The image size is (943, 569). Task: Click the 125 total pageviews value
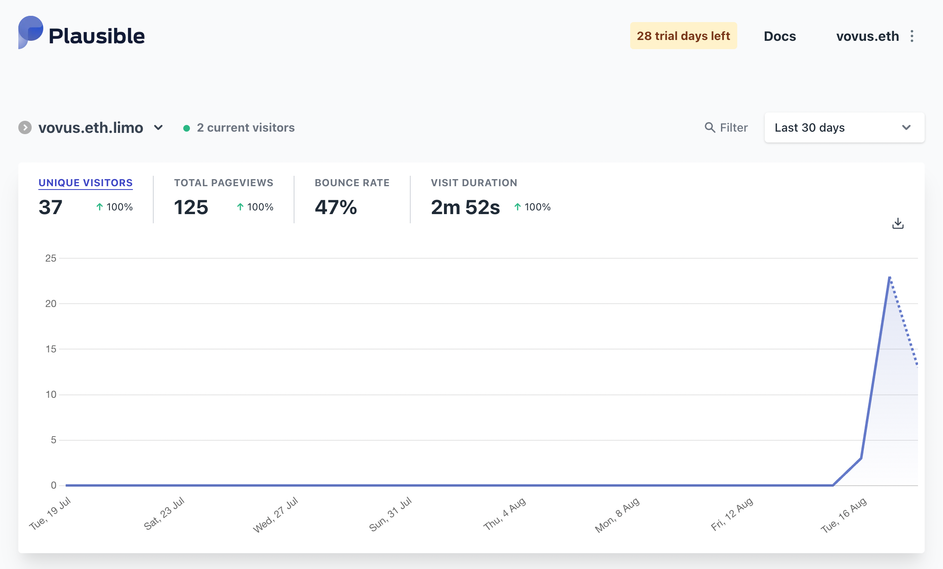click(x=191, y=207)
